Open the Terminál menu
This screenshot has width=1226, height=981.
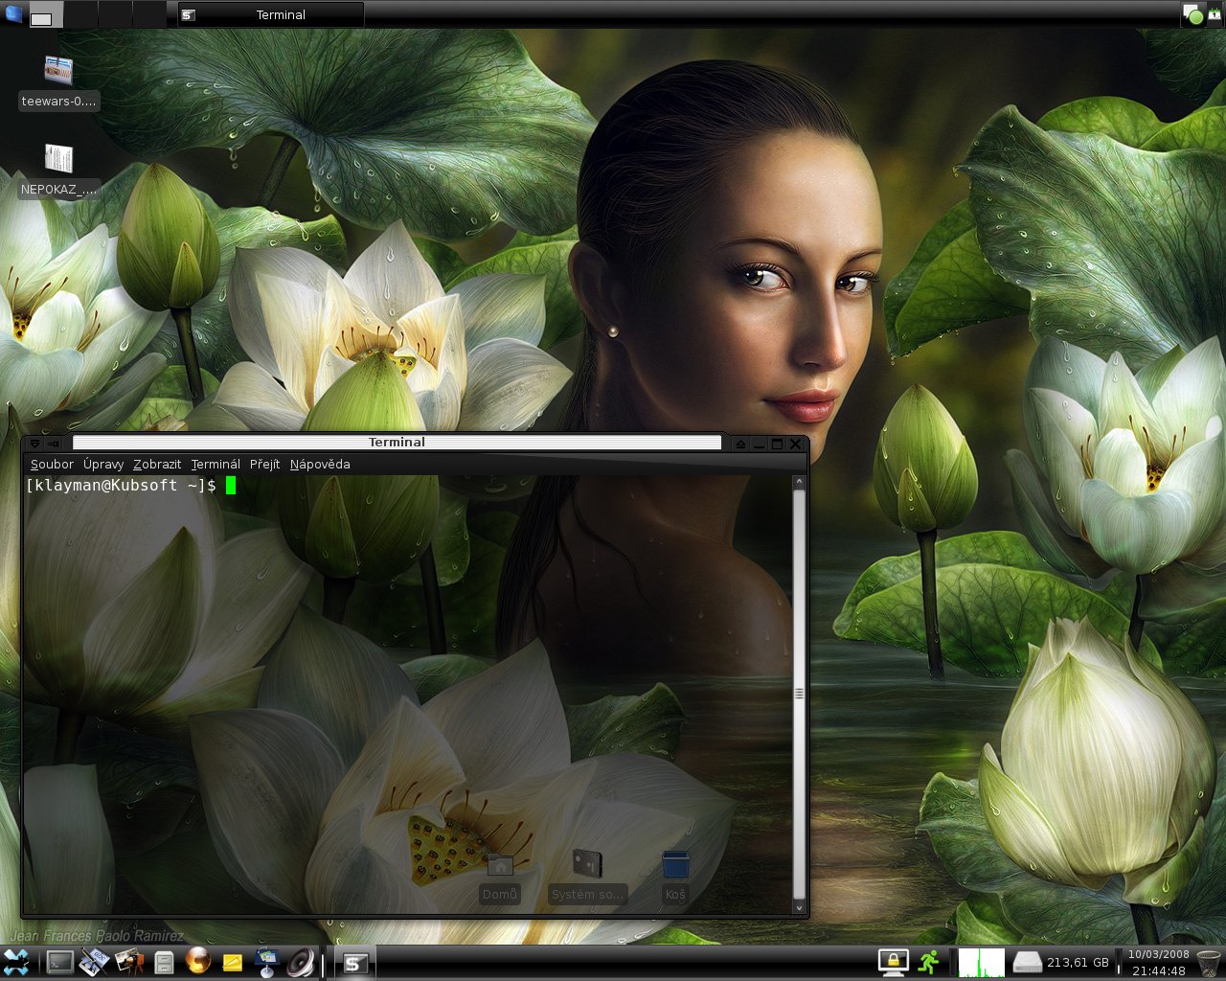[216, 464]
